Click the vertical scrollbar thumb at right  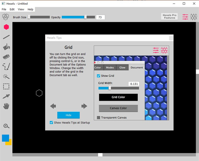coord(197,72)
